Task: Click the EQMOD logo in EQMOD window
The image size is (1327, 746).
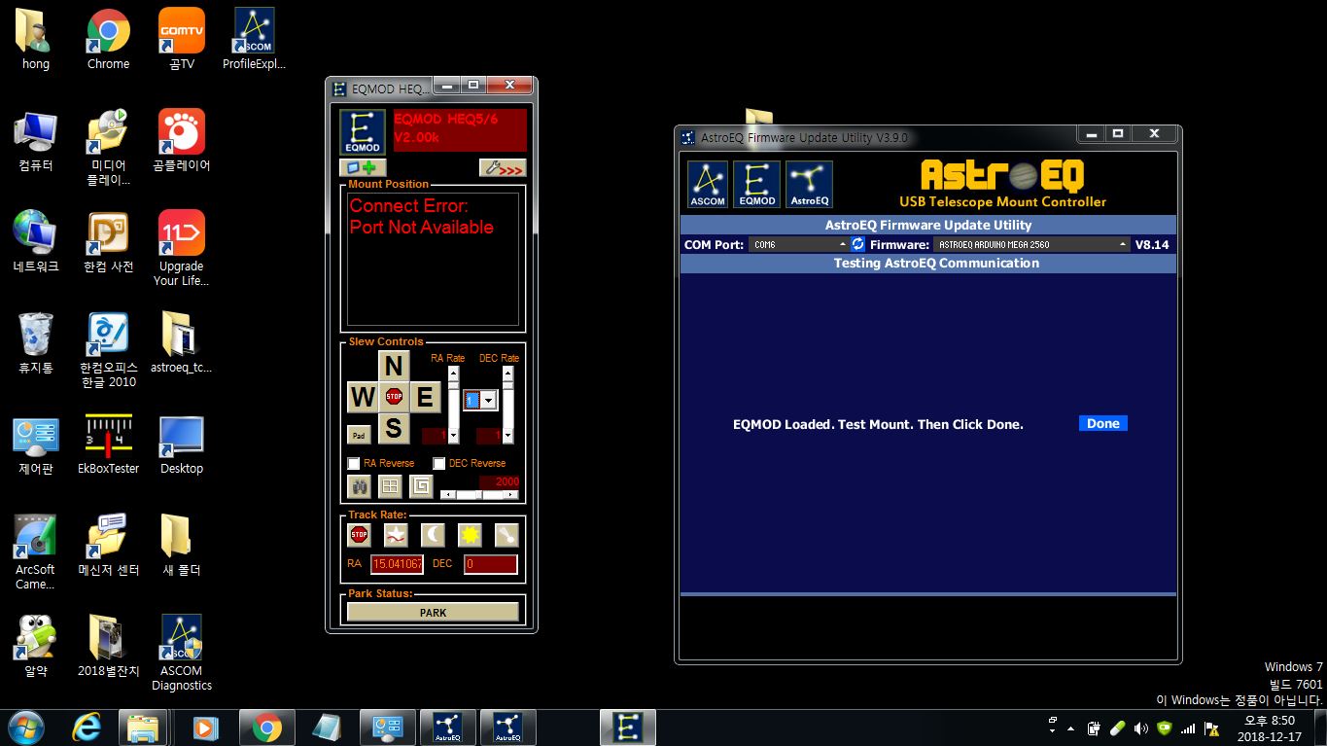Action: [363, 132]
